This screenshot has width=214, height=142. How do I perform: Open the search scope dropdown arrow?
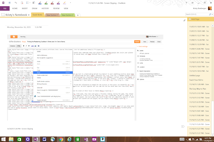click(x=212, y=14)
